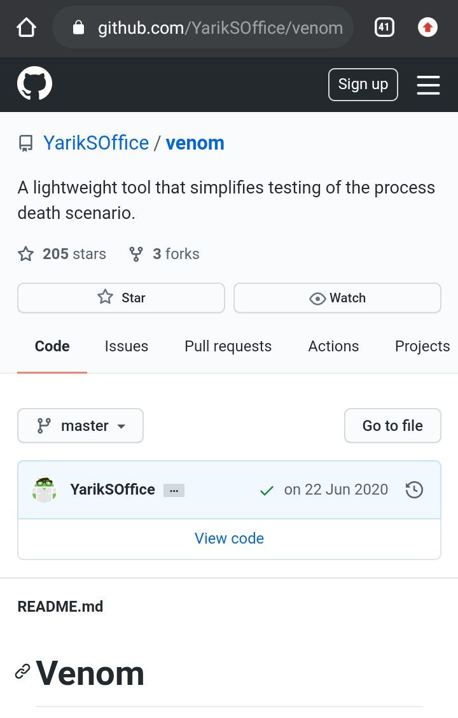
Task: Open the hamburger navigation menu
Action: click(x=428, y=85)
